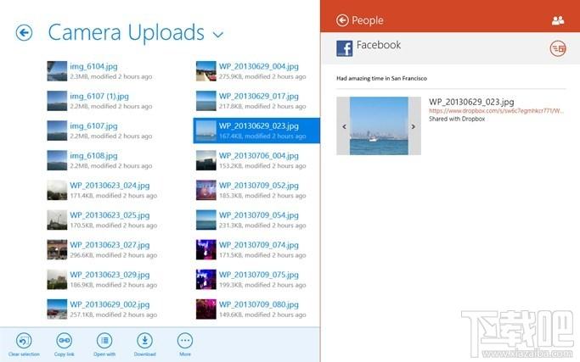Click the Facebook share target label
The image size is (580, 362).
click(379, 45)
